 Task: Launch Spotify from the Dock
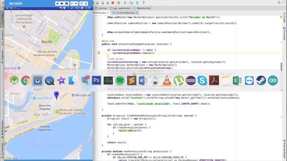pyautogui.click(x=120, y=80)
